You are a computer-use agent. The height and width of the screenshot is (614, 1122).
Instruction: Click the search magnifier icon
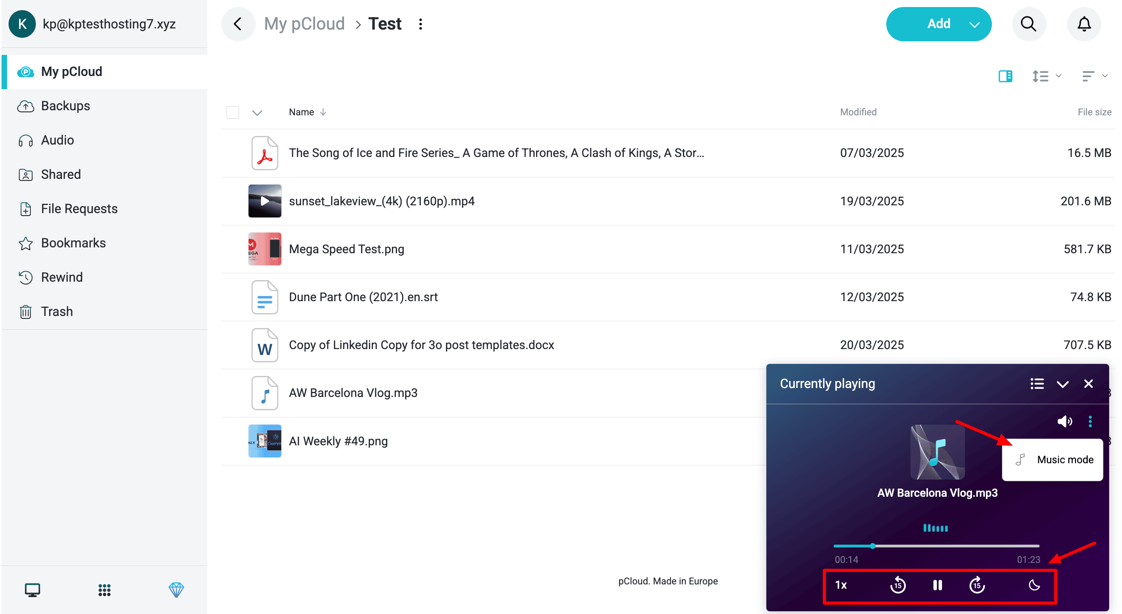coord(1028,24)
